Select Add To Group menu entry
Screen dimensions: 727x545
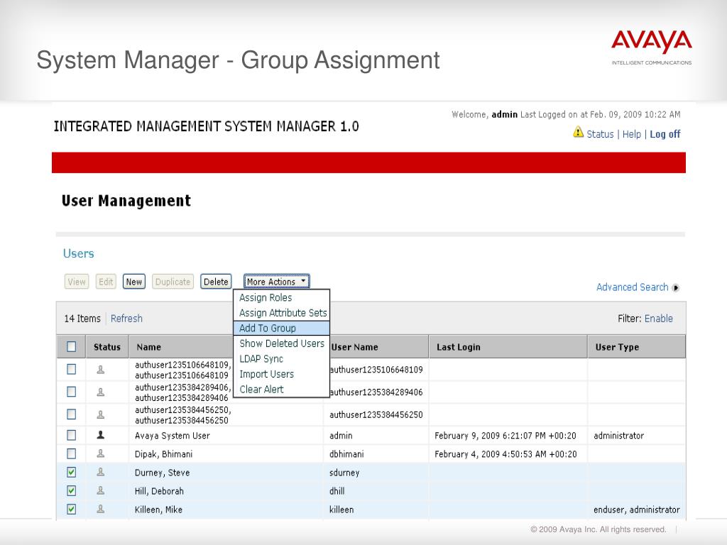[x=281, y=328]
